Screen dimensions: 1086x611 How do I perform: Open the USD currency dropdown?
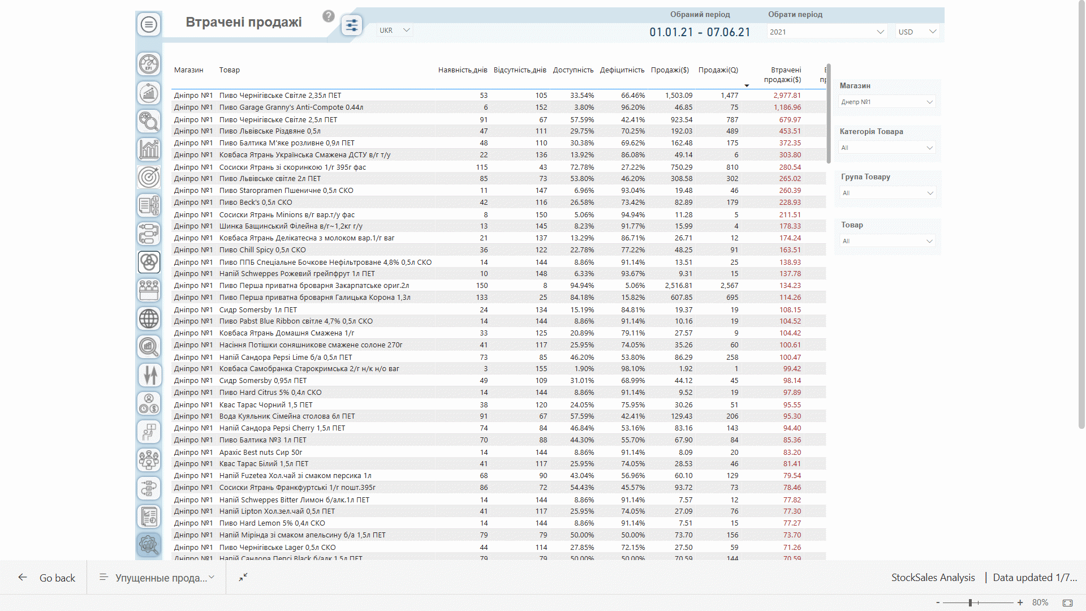tap(917, 32)
